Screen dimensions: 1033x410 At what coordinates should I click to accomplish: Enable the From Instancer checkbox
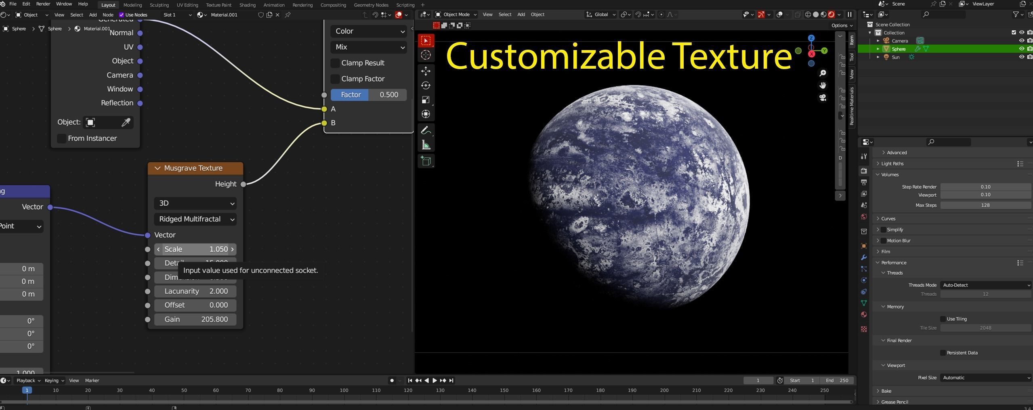[61, 139]
